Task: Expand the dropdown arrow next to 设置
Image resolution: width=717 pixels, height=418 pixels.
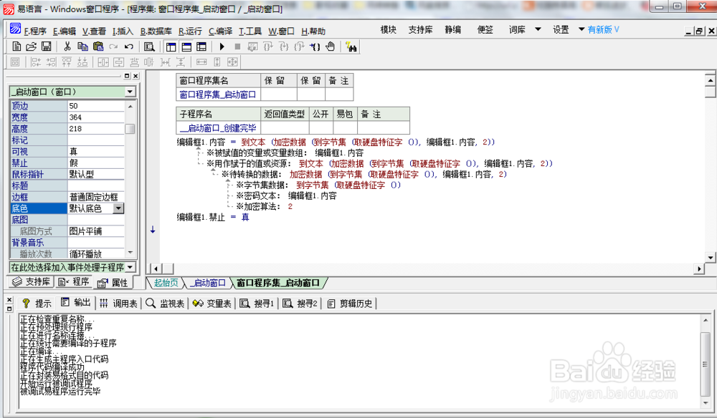Action: [x=581, y=29]
